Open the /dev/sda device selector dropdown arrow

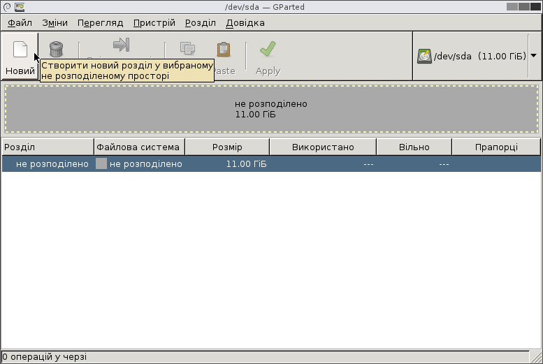pos(534,55)
